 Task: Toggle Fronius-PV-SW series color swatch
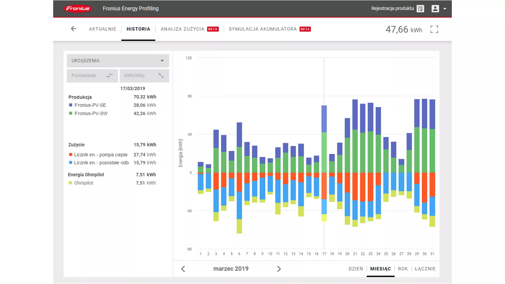71,113
